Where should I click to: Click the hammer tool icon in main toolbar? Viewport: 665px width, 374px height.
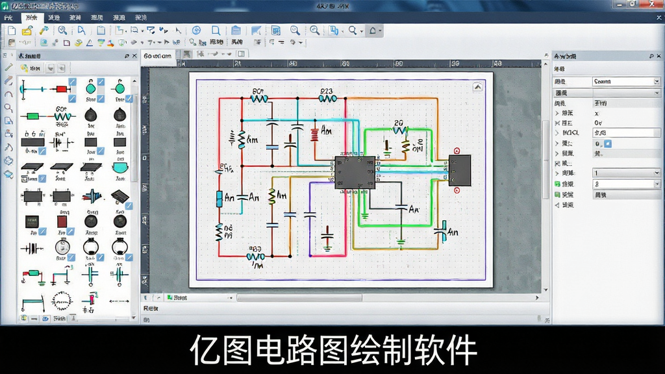[x=44, y=31]
